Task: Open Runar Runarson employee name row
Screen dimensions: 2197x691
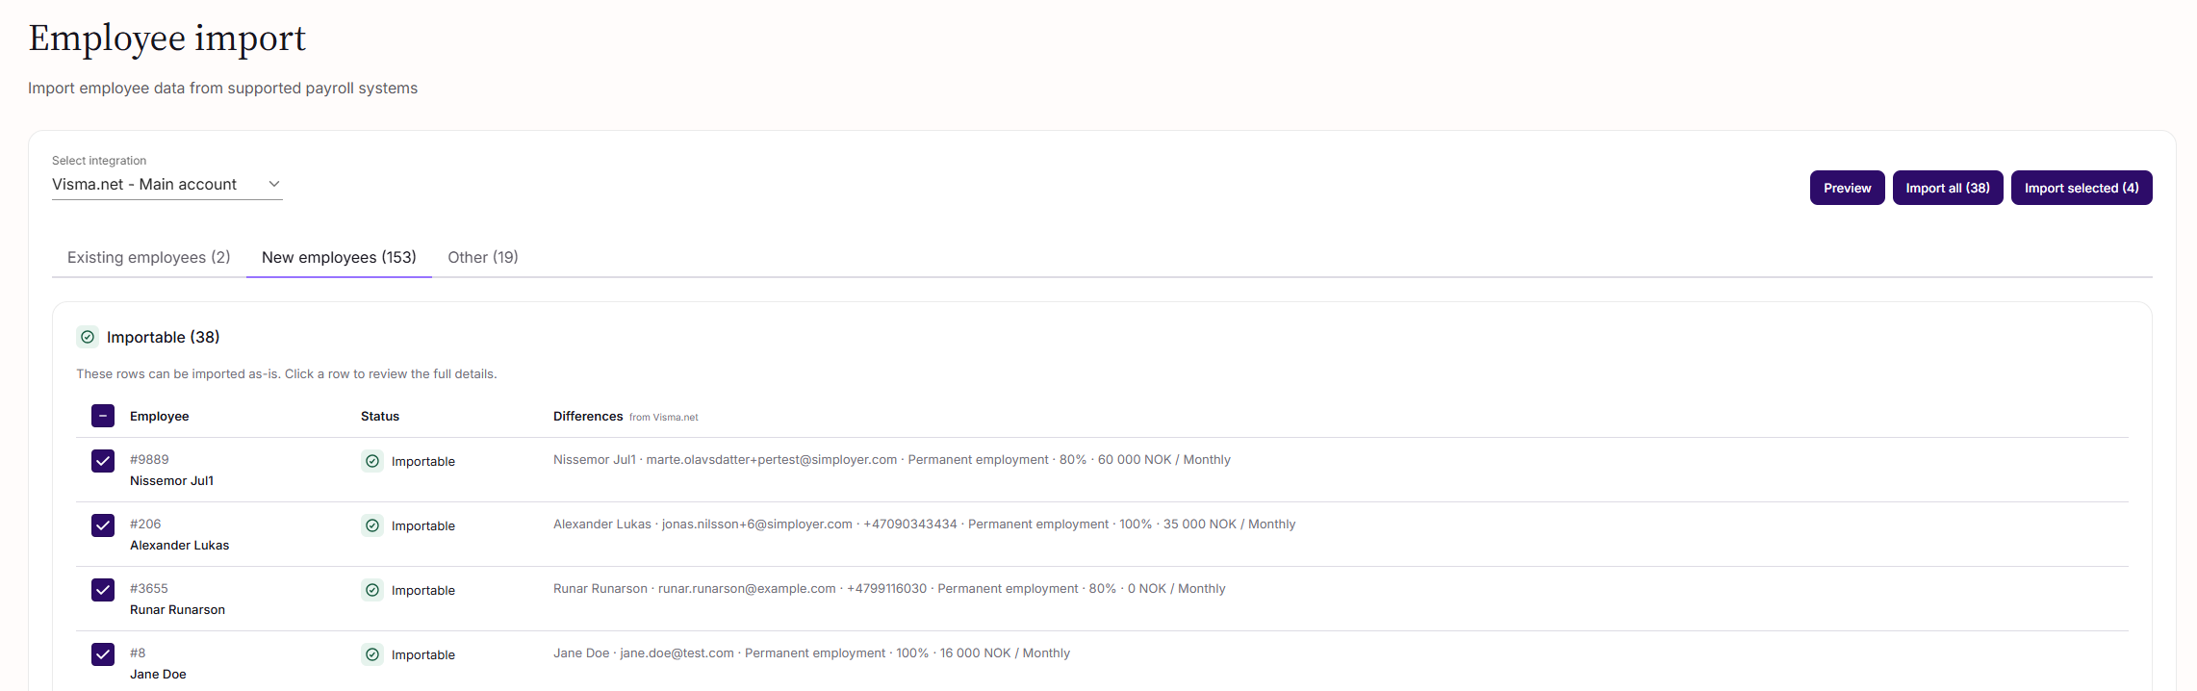Action: [x=177, y=609]
